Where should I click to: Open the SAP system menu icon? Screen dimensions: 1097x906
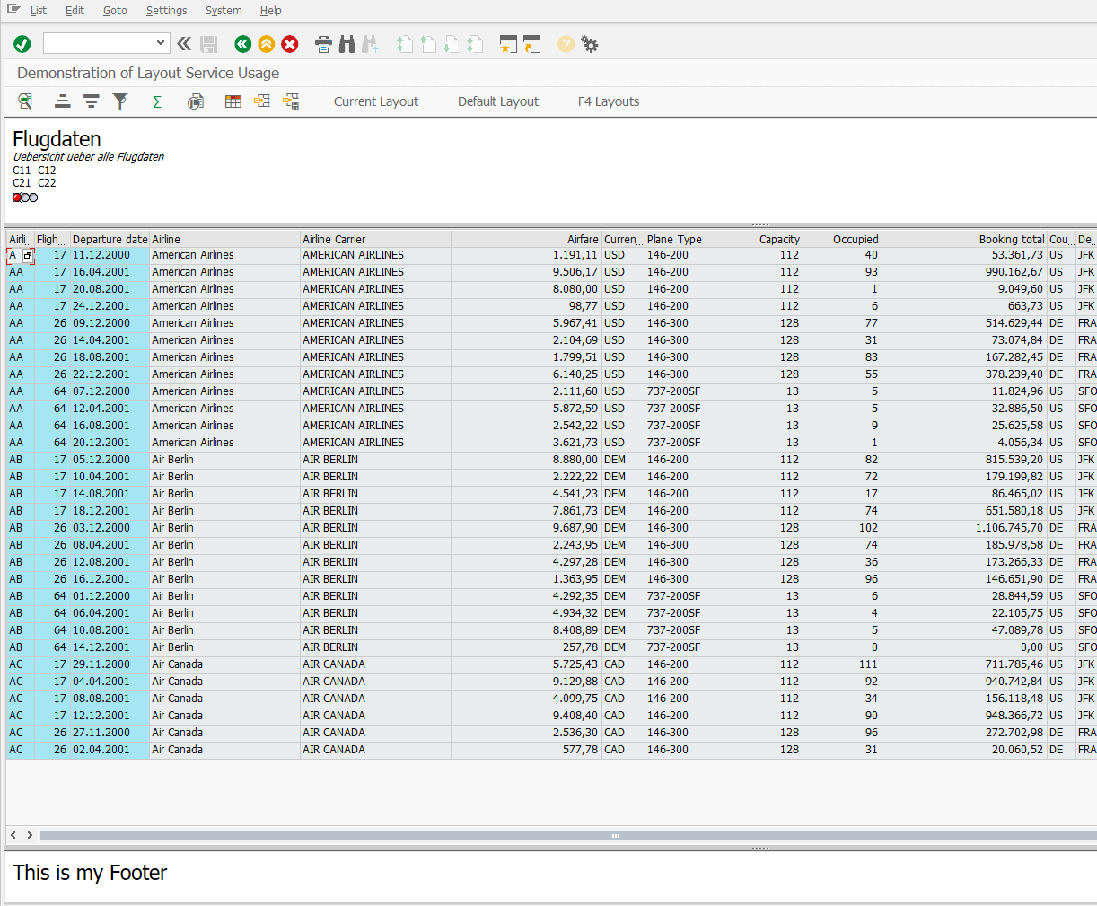point(13,10)
